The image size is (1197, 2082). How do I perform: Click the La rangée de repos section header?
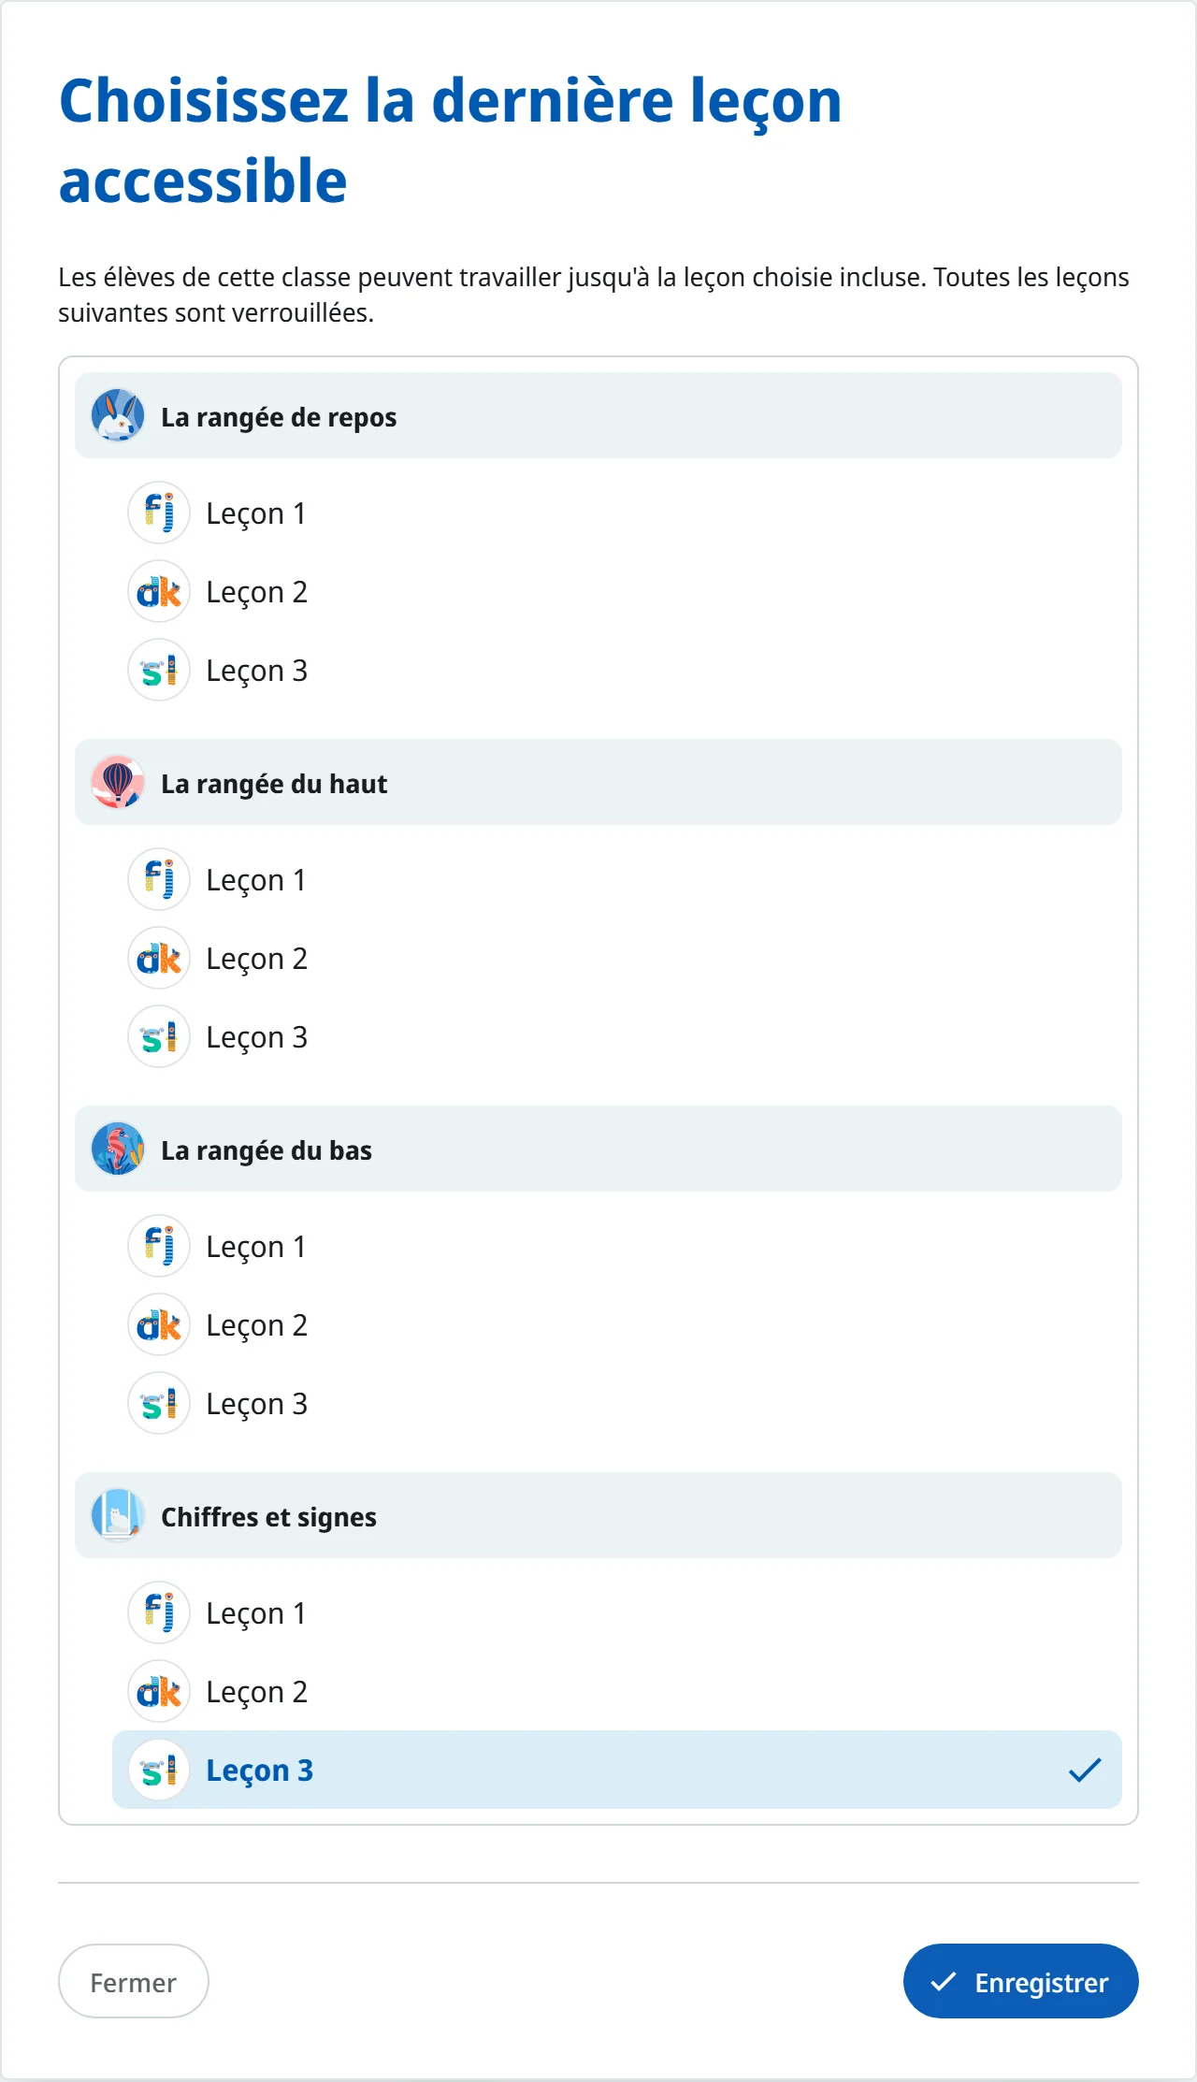(x=598, y=415)
